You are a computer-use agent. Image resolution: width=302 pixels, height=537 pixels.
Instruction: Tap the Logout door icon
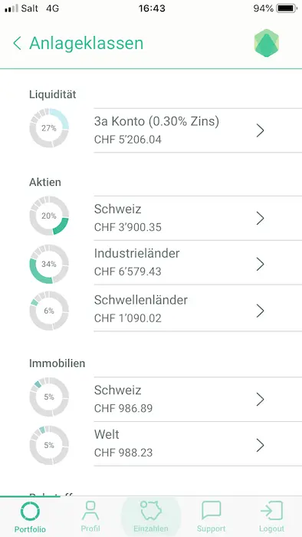coord(271,511)
